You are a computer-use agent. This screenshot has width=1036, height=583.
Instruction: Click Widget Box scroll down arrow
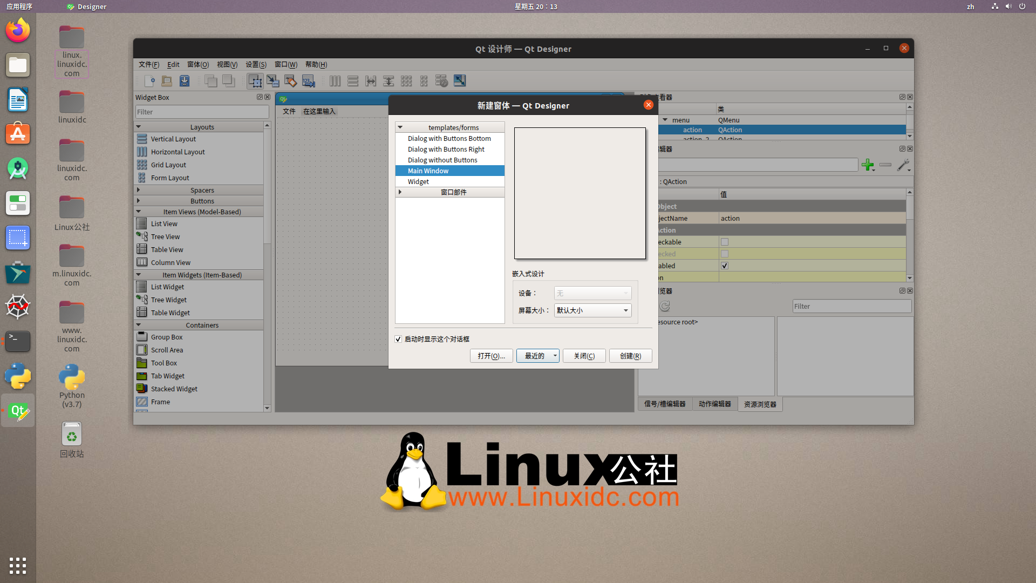267,408
